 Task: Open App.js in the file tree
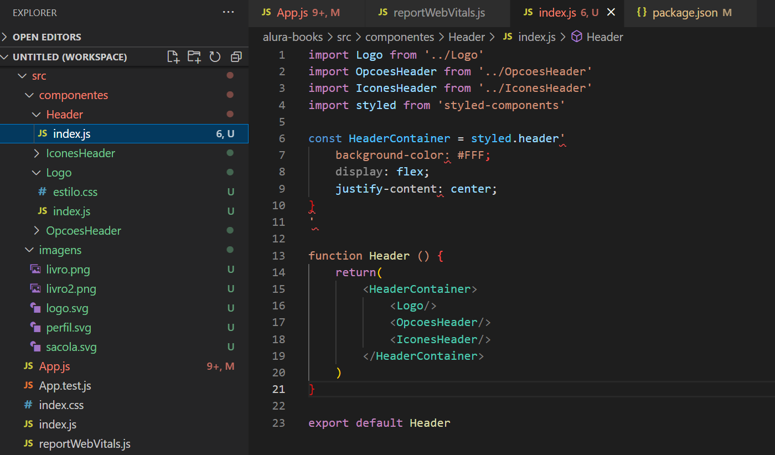[124, 366]
